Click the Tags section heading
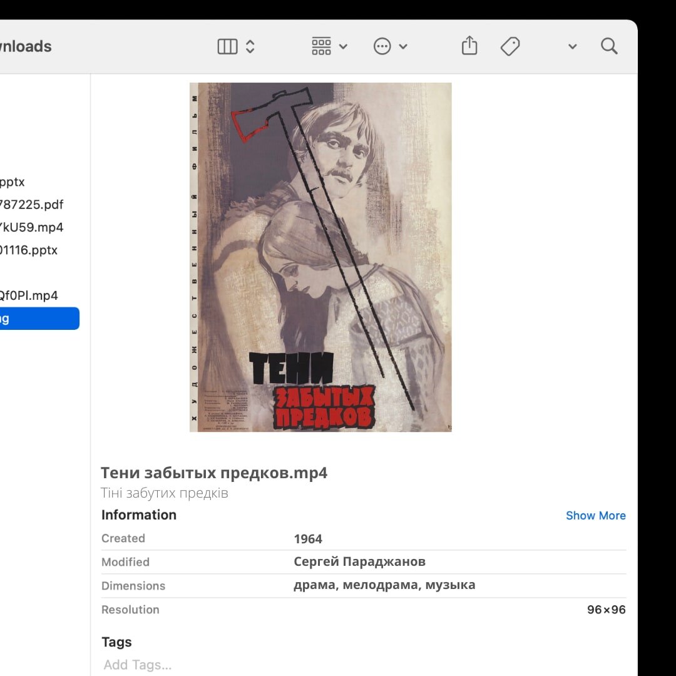676x676 pixels. pos(116,642)
